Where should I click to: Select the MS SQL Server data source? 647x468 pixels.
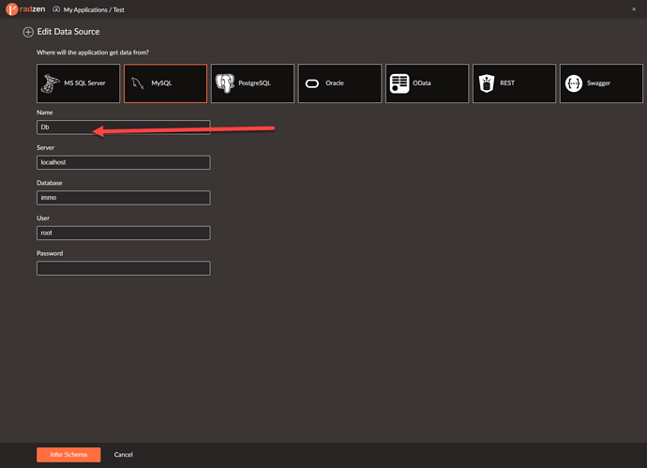click(79, 83)
